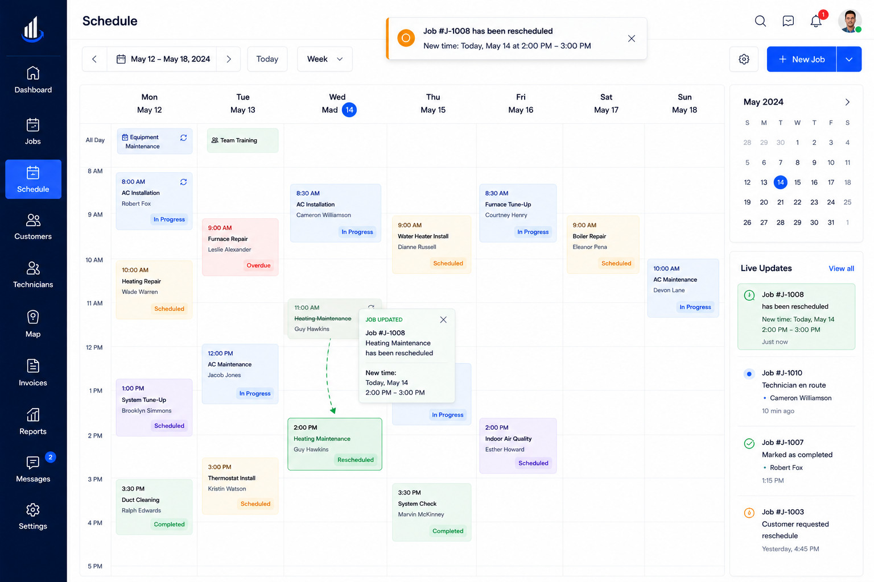Open the user profile avatar
The image size is (874, 582).
850,21
